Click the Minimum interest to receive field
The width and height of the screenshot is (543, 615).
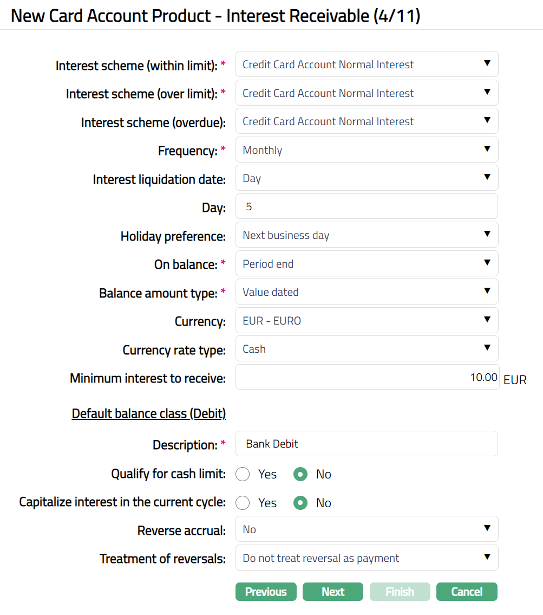(x=367, y=377)
